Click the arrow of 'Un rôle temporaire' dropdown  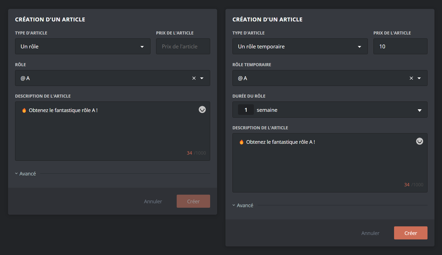pyautogui.click(x=360, y=47)
